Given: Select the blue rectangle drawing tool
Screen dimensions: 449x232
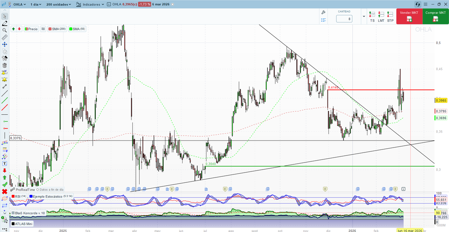Looking at the screenshot, I should (x=4, y=205).
